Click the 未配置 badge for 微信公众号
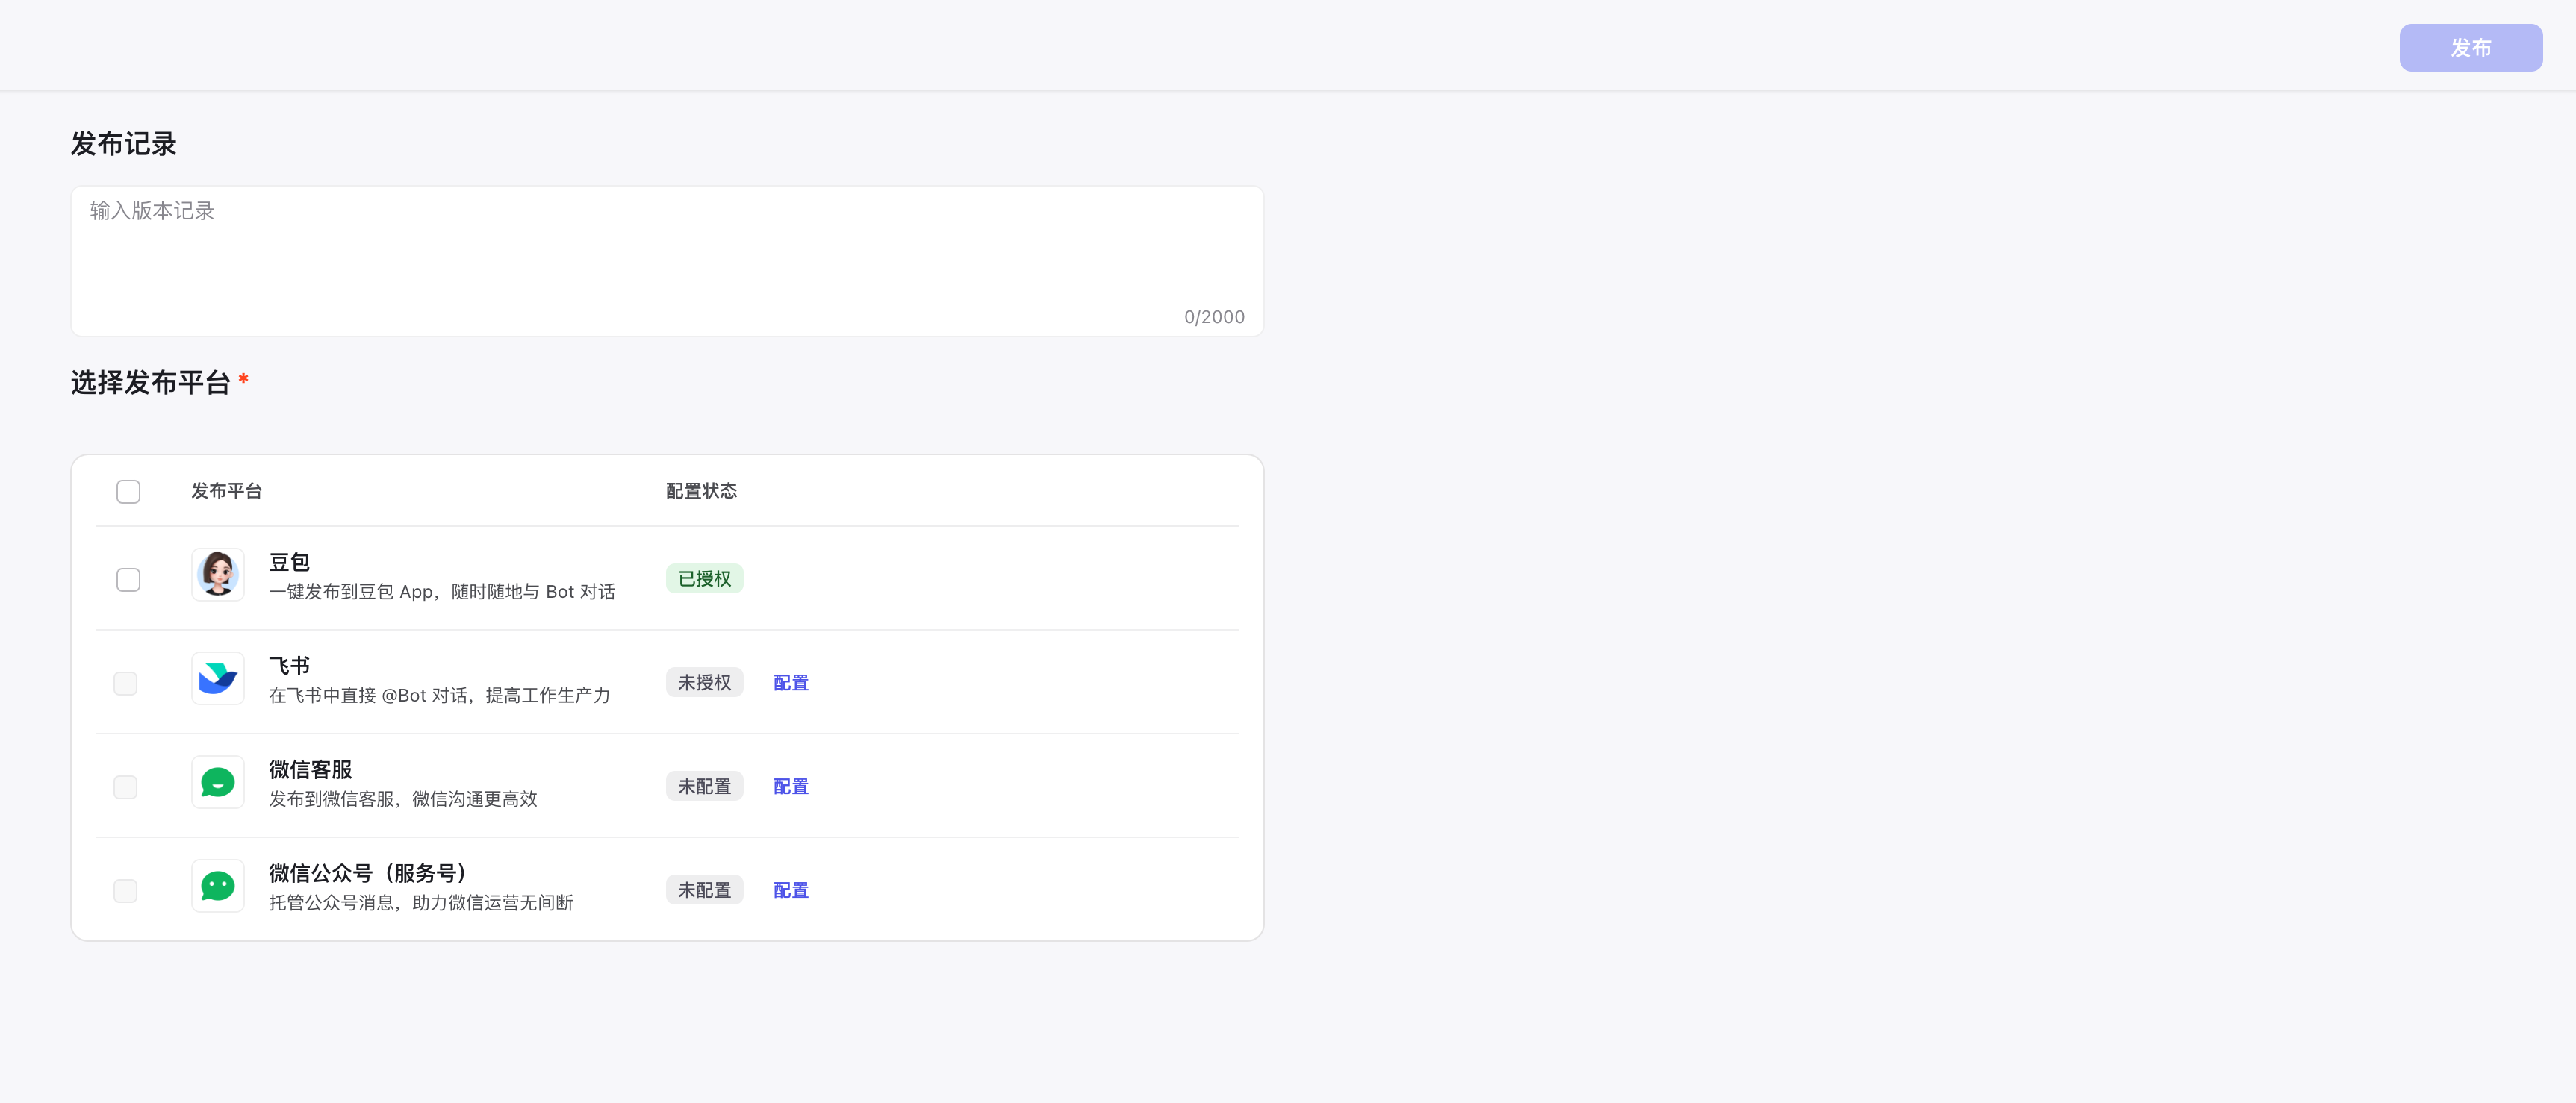This screenshot has width=2576, height=1103. click(x=704, y=890)
